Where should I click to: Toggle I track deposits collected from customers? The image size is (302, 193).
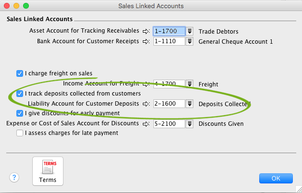point(20,94)
